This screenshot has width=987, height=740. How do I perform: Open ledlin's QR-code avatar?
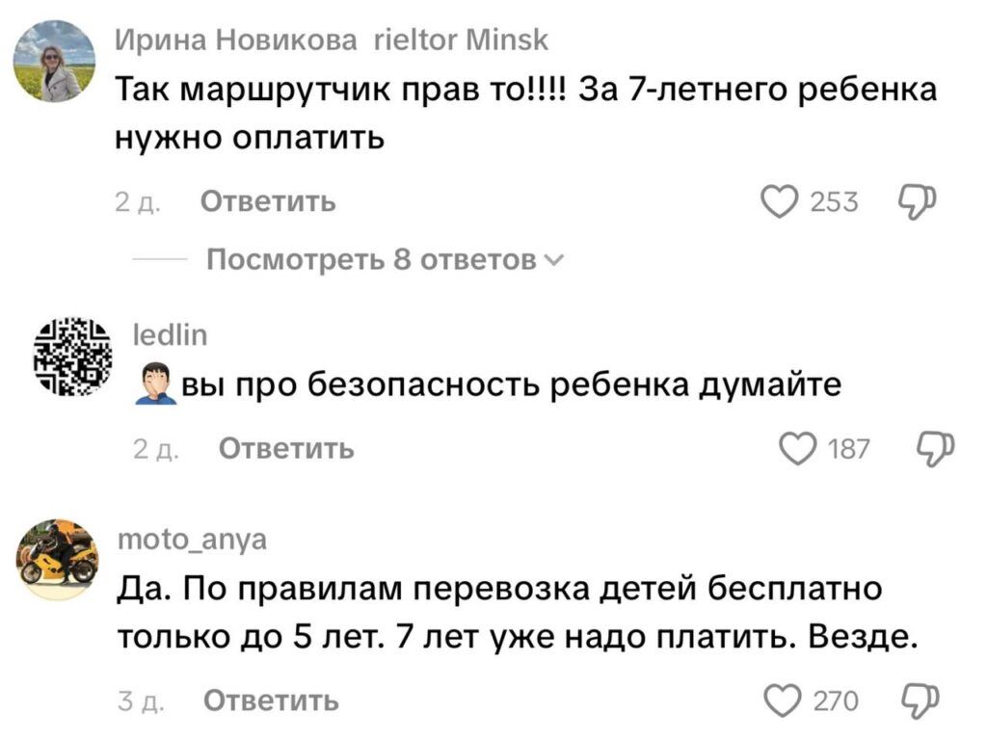coord(73,356)
